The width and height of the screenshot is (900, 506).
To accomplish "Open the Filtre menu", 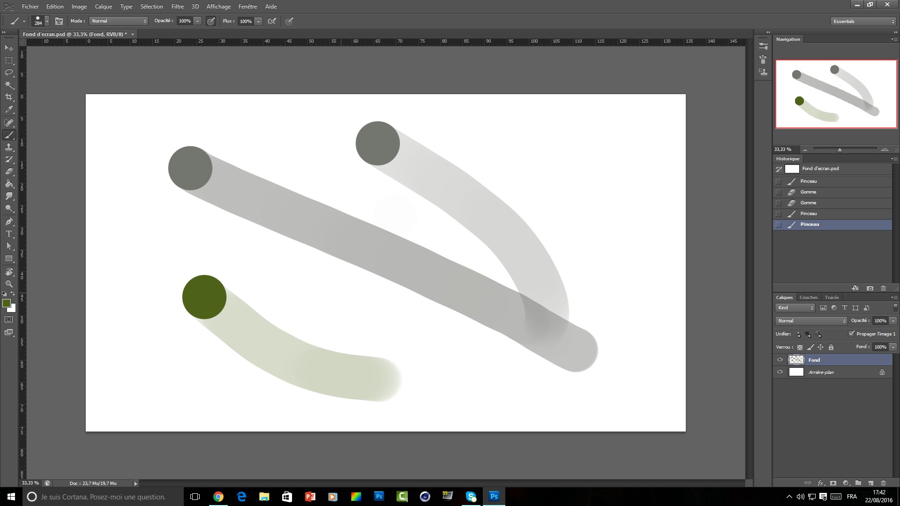I will [177, 7].
